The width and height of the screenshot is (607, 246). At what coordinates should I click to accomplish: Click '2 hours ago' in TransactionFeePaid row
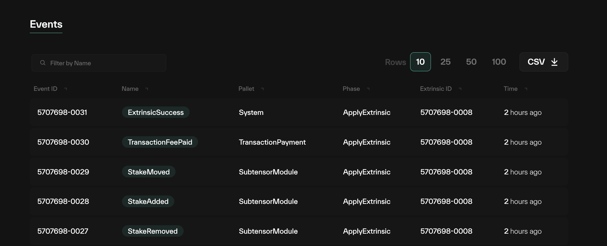pos(523,142)
